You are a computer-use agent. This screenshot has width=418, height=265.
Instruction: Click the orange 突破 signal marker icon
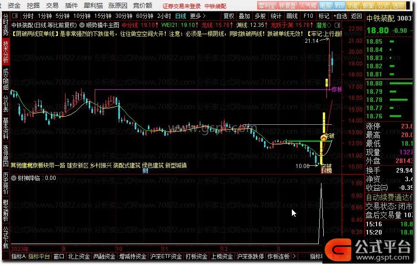pos(324,138)
